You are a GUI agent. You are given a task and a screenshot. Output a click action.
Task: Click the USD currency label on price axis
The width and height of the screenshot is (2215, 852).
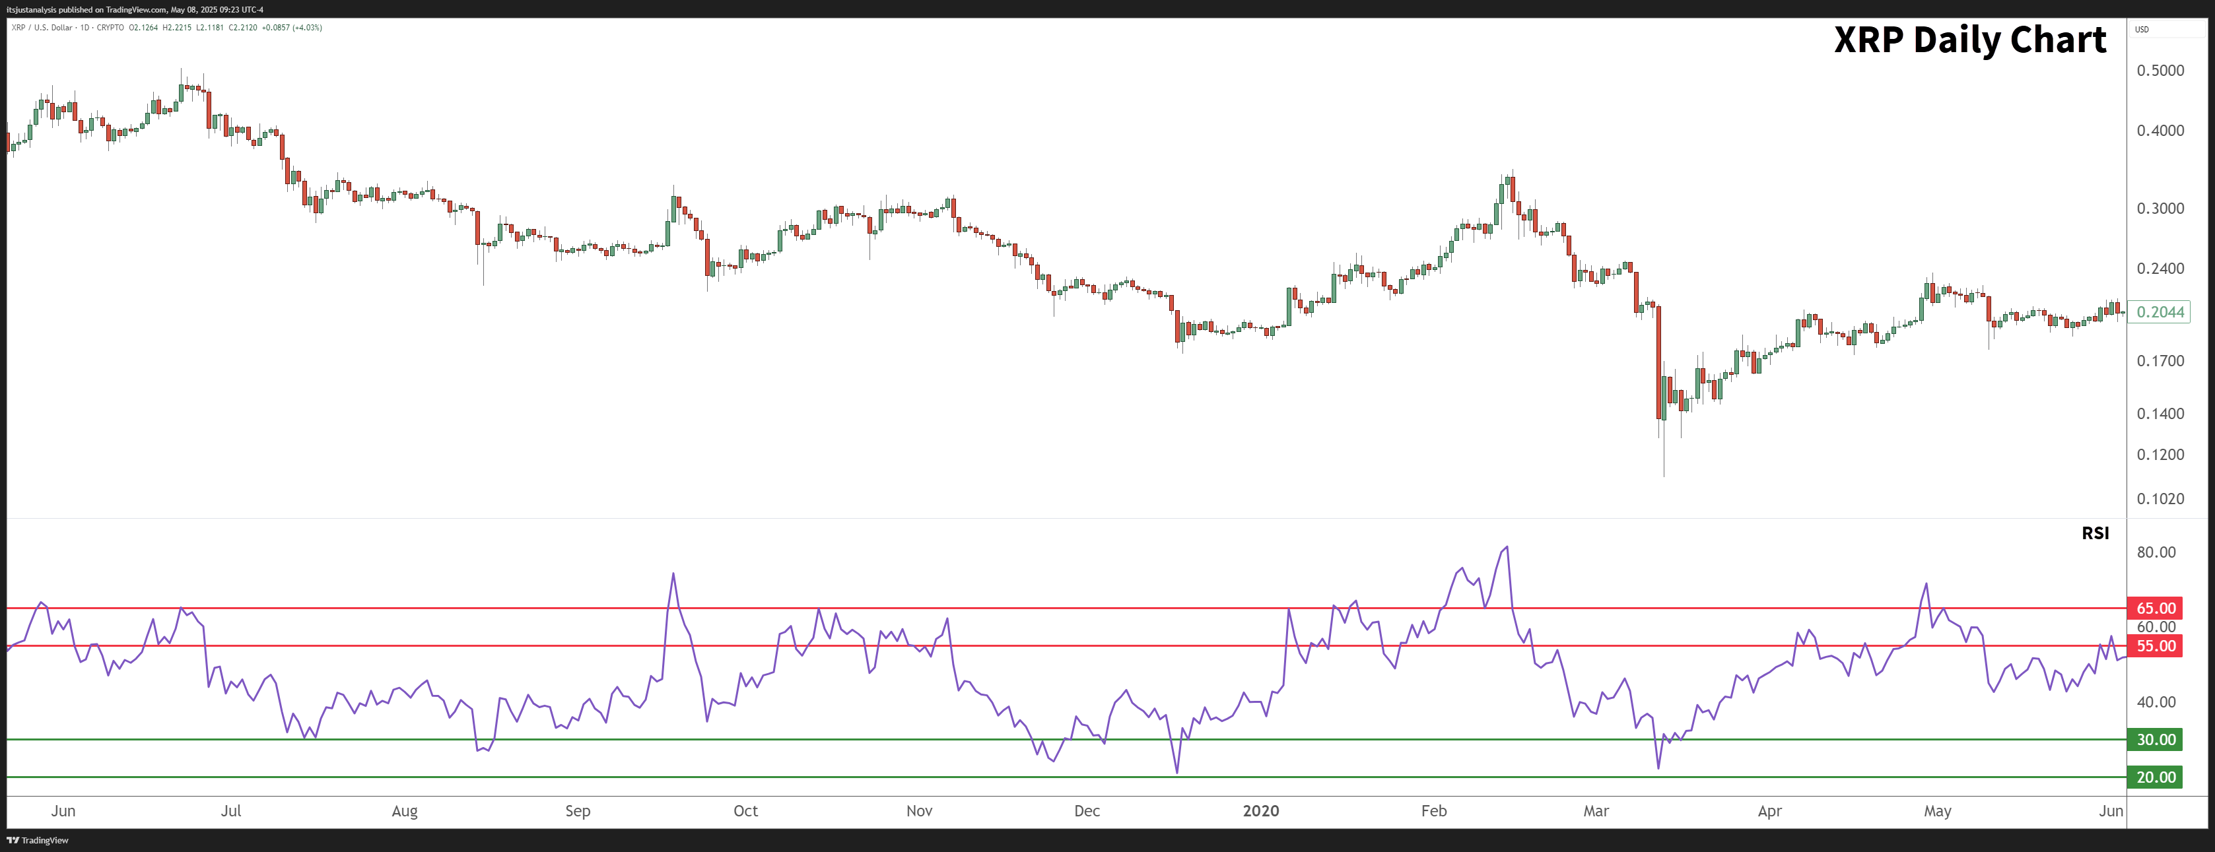(2141, 29)
